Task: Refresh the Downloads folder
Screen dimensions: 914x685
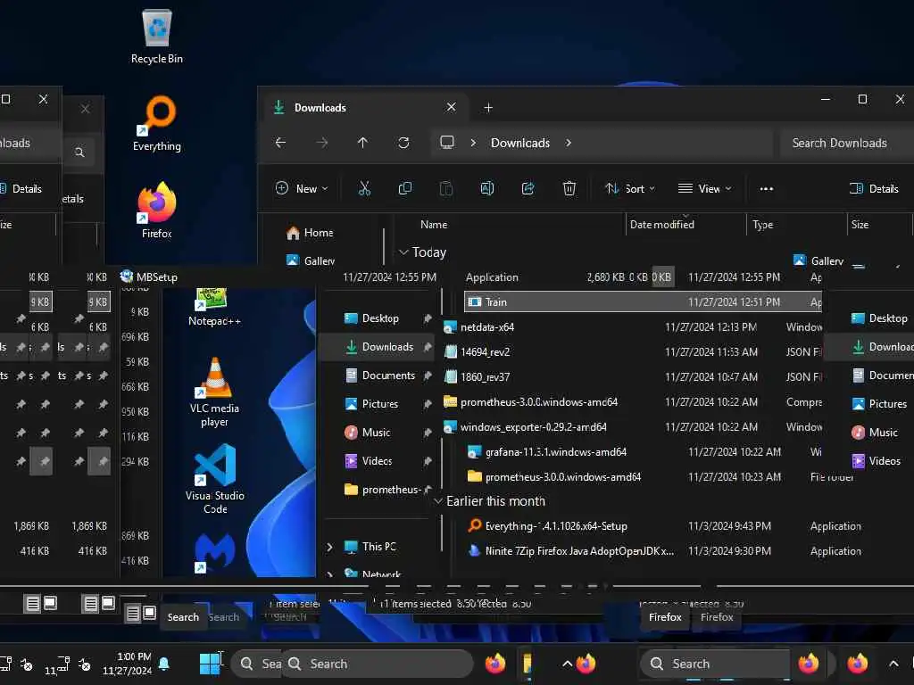Action: [403, 143]
